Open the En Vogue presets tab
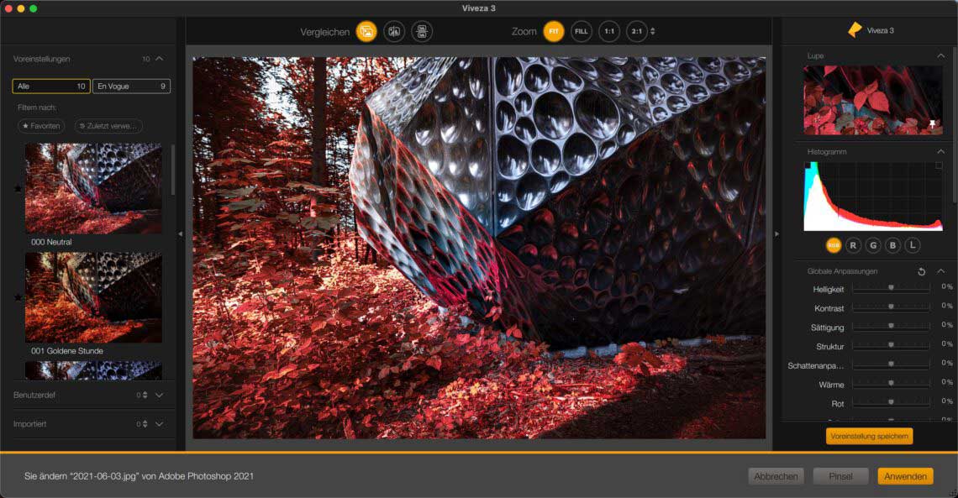The image size is (958, 498). (131, 86)
